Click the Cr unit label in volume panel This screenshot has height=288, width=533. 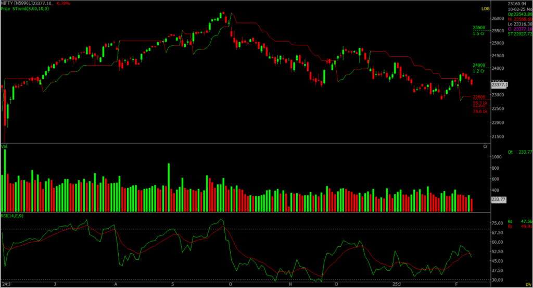coord(485,147)
